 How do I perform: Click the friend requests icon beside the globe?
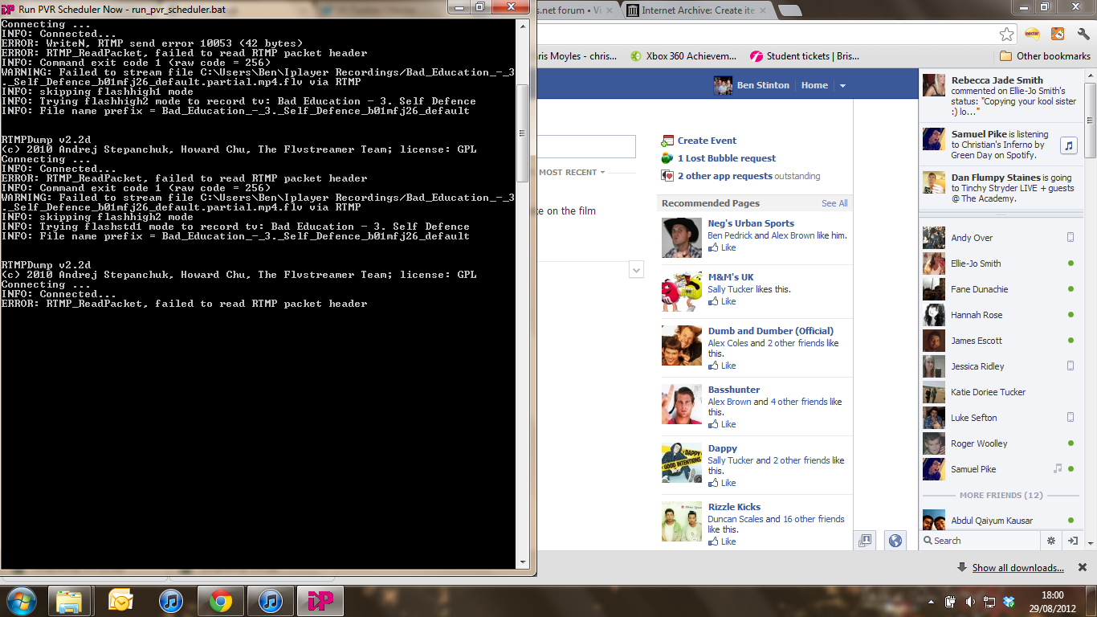[865, 541]
